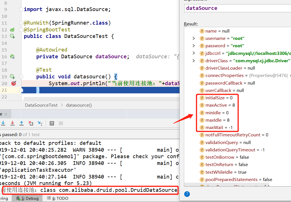Screen dimensions: 291x202
Task: Click the bug icon on the Debug tab
Action: (x=18, y=198)
